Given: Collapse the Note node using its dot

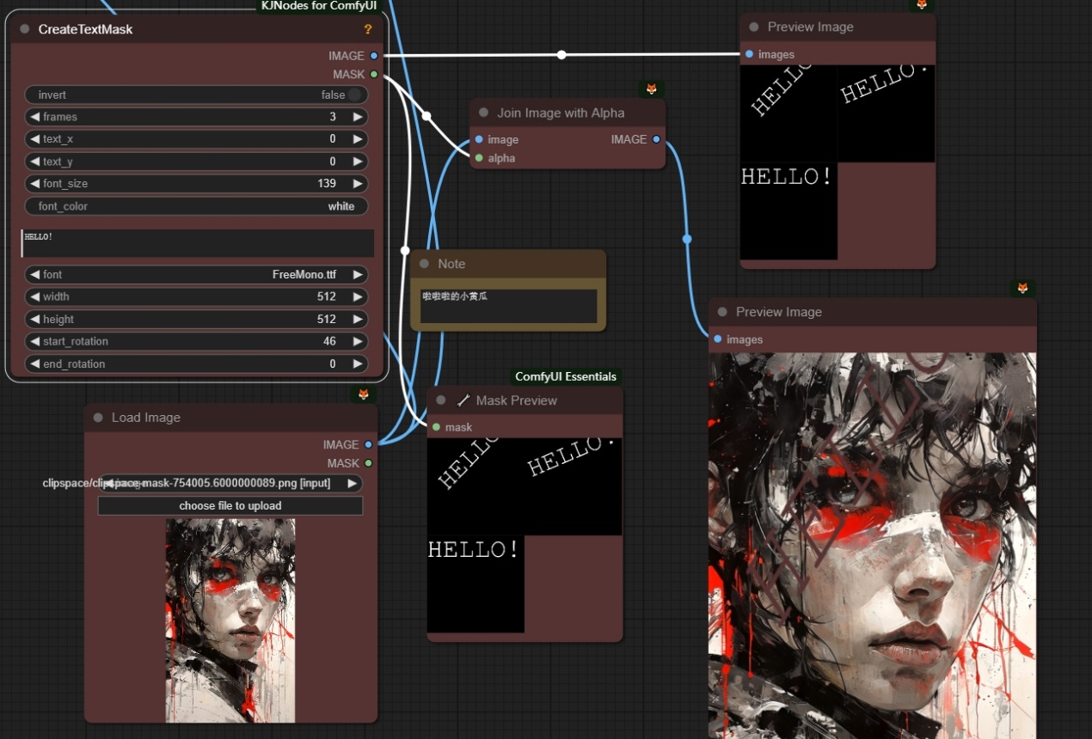Looking at the screenshot, I should 424,264.
